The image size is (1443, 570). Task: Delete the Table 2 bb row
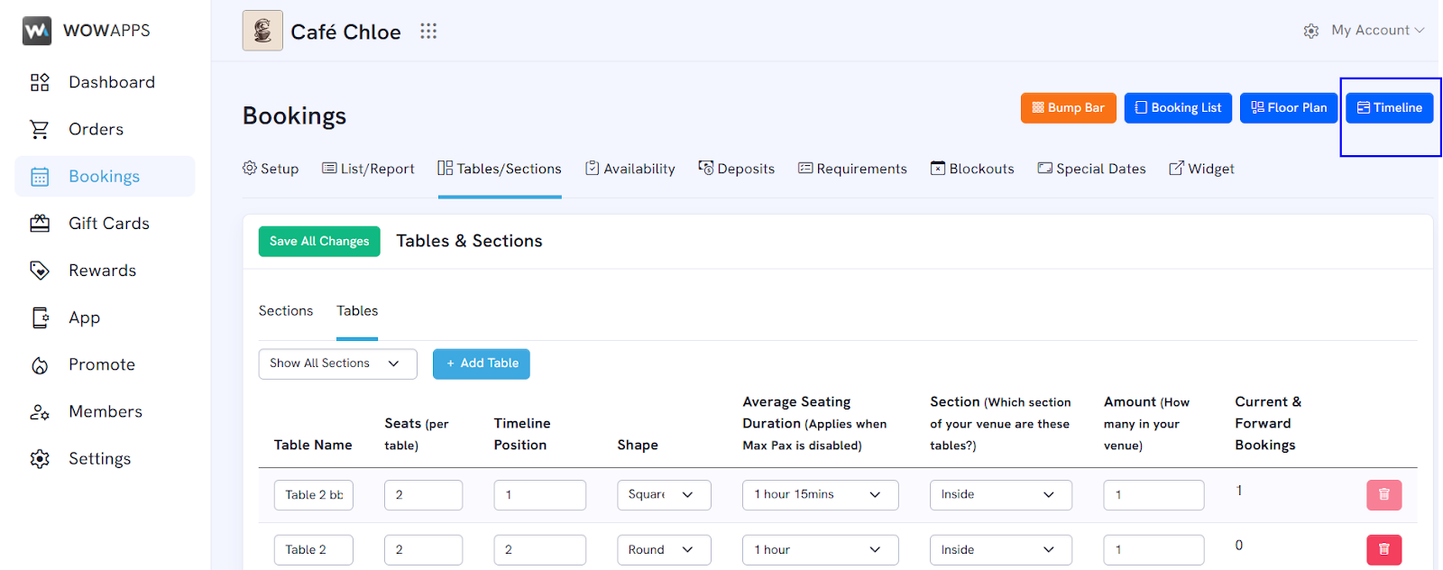tap(1384, 495)
